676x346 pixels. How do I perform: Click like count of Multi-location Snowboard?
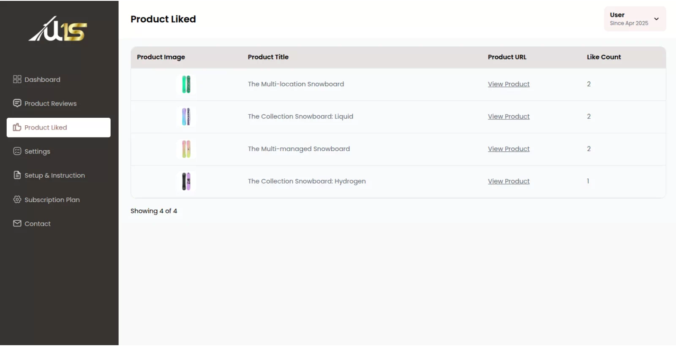pyautogui.click(x=589, y=84)
